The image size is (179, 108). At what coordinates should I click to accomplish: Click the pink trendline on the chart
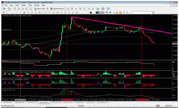[122, 25]
